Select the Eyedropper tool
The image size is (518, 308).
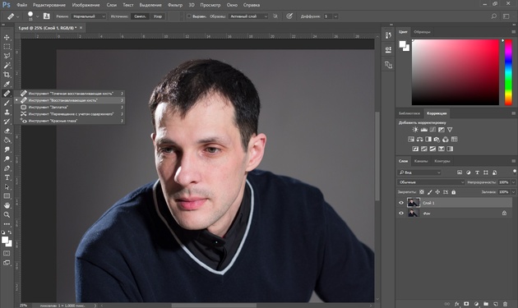tap(7, 84)
